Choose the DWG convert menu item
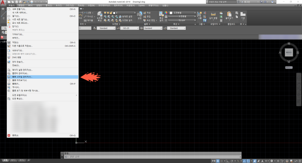302x163 pixels. click(16, 56)
